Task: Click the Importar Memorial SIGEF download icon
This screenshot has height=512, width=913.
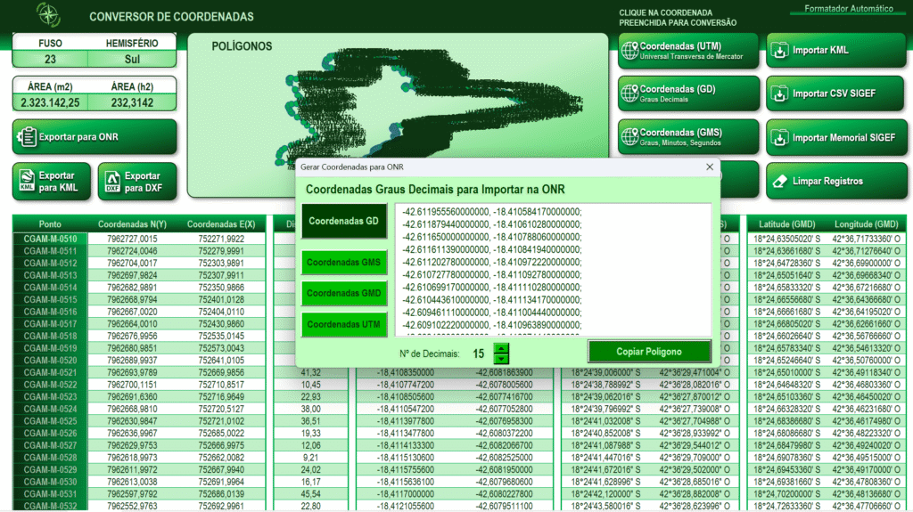Action: pyautogui.click(x=779, y=138)
